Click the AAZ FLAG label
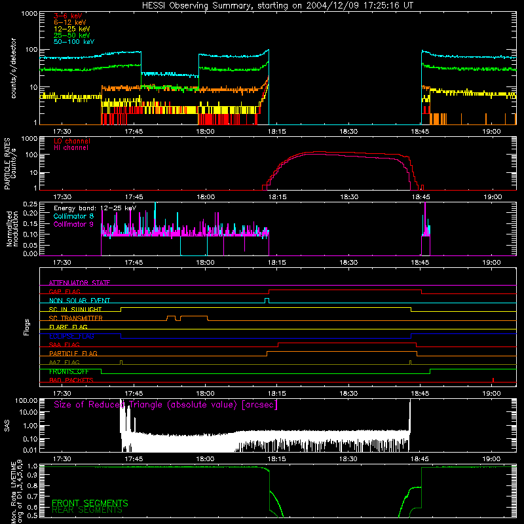 (64, 362)
